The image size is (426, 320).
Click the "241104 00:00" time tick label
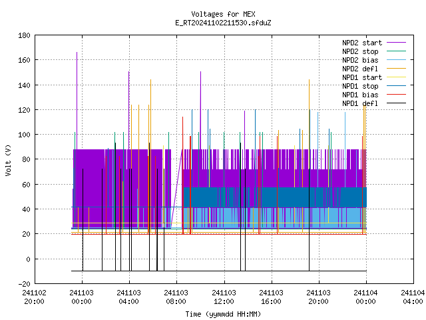[x=365, y=297]
